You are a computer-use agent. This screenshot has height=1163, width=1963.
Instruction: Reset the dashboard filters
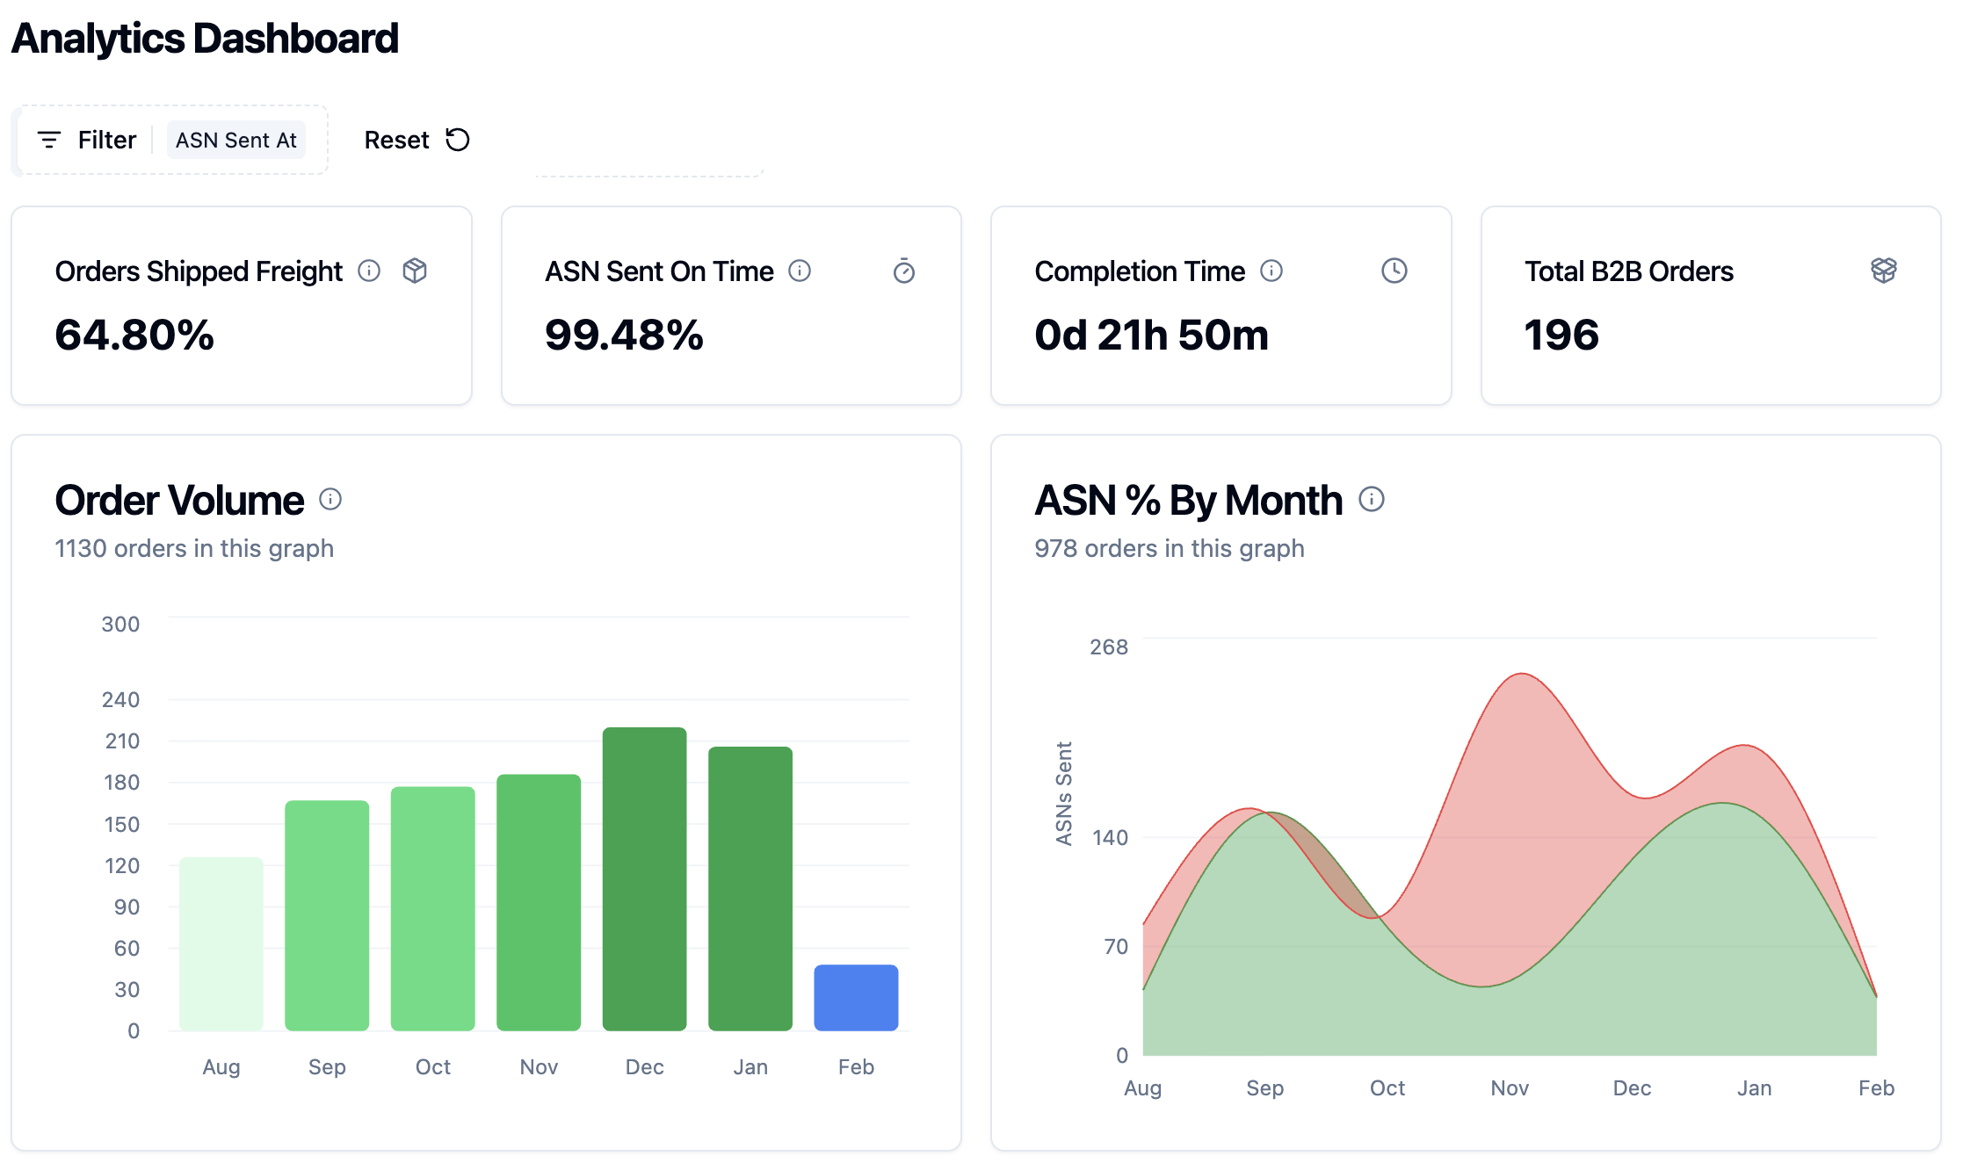[x=417, y=140]
